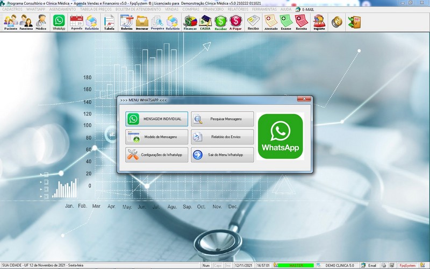Viewport: 430px width, 269px height.
Task: Open the BOLETIM DE ATENDIMENTO menu
Action: [x=138, y=9]
